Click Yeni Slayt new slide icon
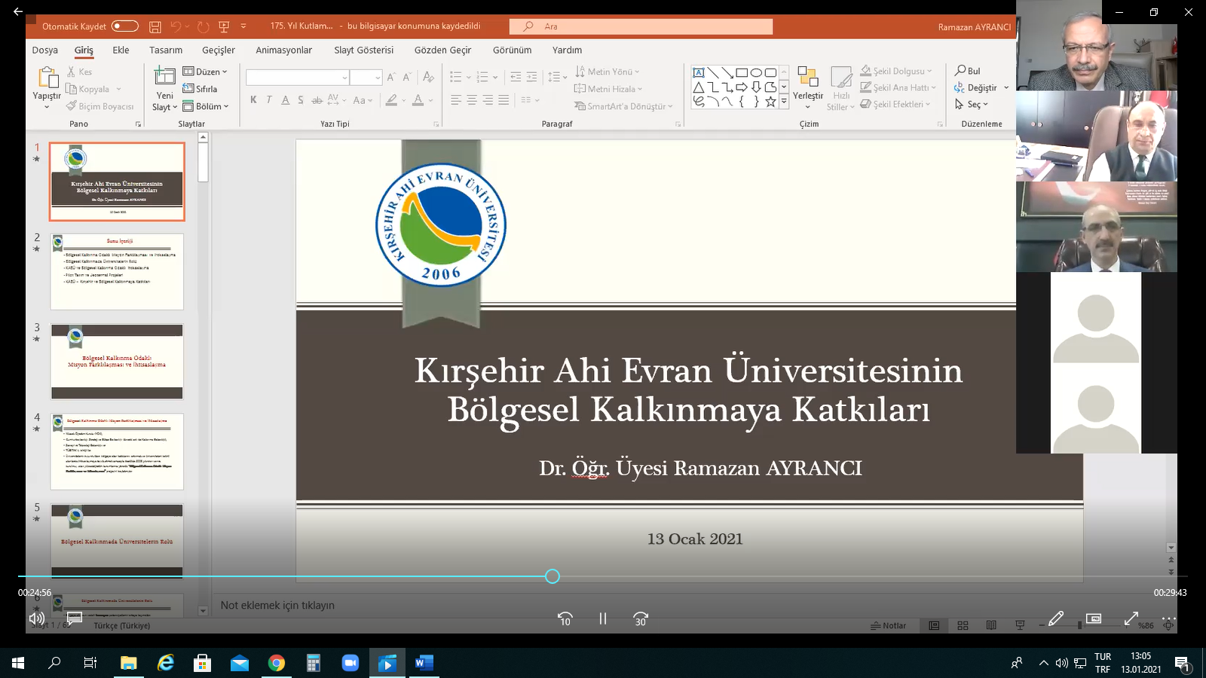 (164, 76)
